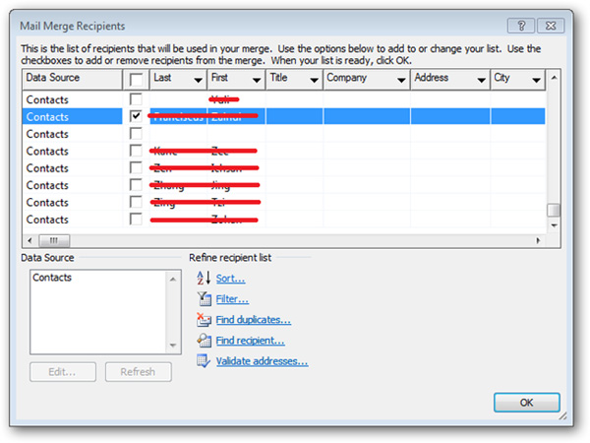Check the sixth Contacts row checkbox
The height and width of the screenshot is (443, 590).
tap(136, 185)
